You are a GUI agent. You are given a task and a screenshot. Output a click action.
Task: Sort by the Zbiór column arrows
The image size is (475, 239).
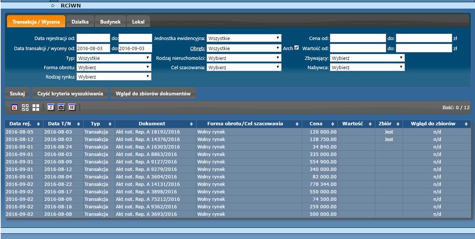pyautogui.click(x=398, y=124)
